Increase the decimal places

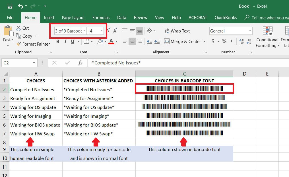[241, 41]
